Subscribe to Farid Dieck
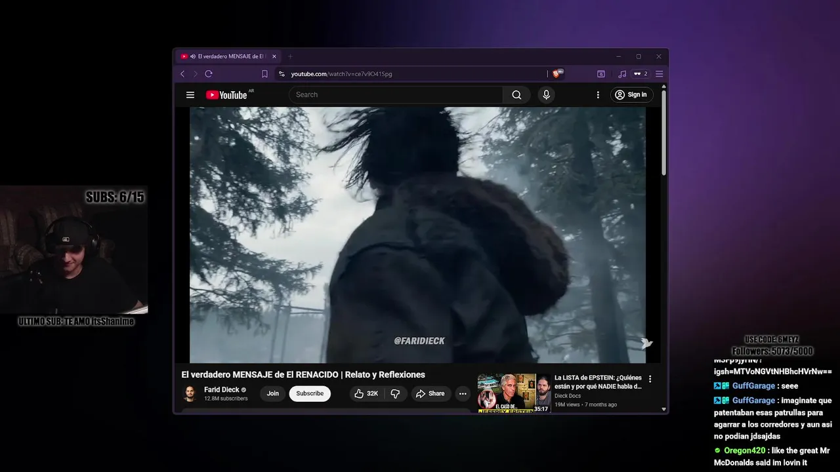 (310, 394)
